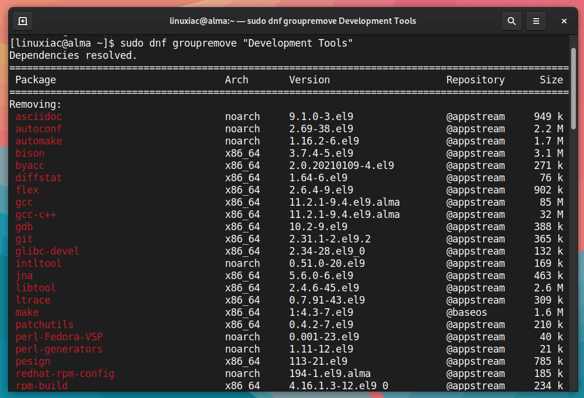Viewport: 584px width, 398px height.
Task: Click the pesign package name
Action: (33, 361)
